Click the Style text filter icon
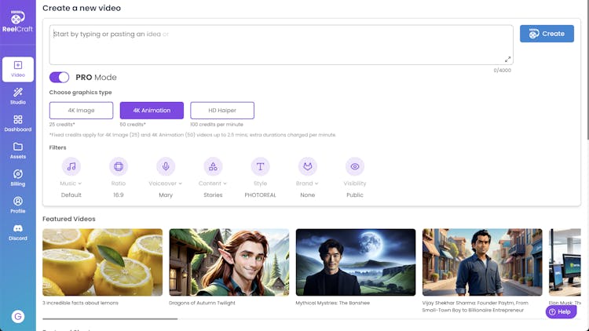 (x=260, y=166)
